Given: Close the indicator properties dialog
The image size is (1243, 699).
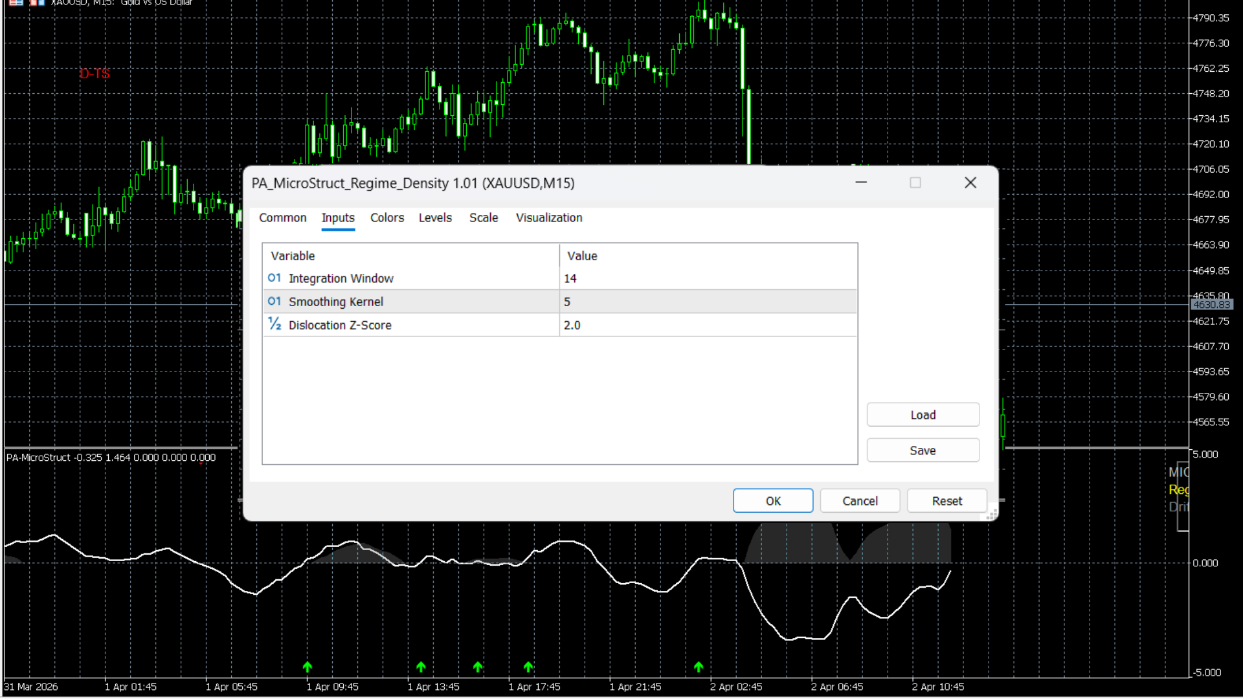Looking at the screenshot, I should (970, 183).
